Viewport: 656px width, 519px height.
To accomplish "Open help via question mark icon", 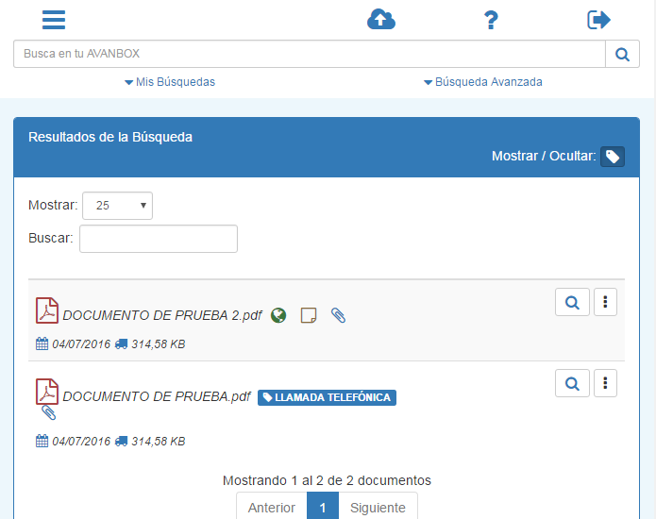I will pos(490,20).
